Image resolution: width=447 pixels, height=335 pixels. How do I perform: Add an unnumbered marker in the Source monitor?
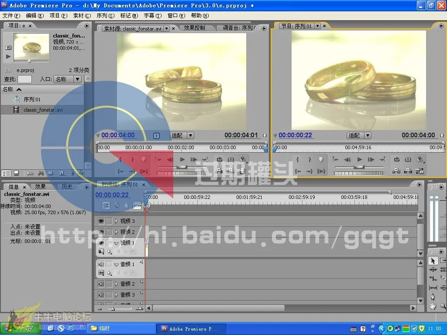click(x=143, y=159)
